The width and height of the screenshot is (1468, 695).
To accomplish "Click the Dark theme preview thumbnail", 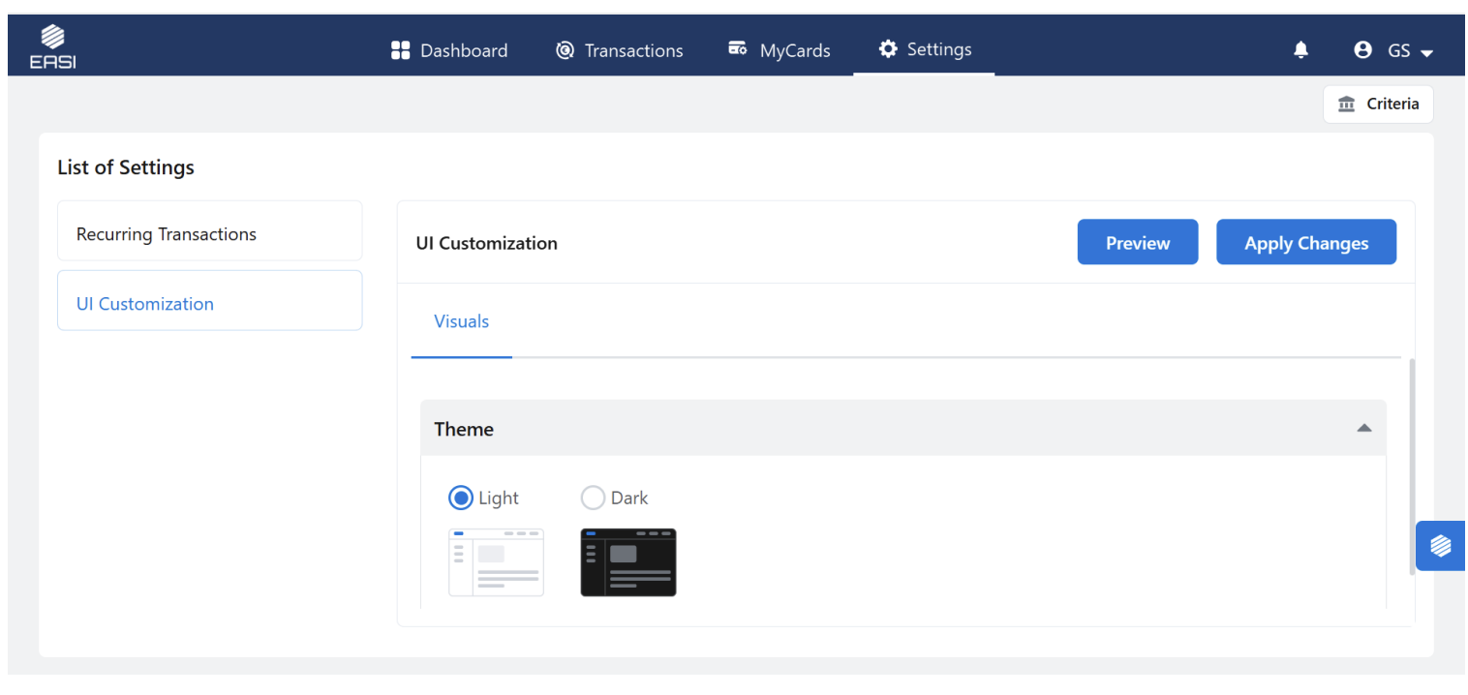I will (627, 562).
